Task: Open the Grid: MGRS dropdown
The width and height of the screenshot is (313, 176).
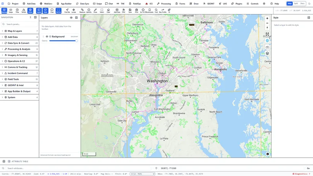Action: click(x=142, y=174)
